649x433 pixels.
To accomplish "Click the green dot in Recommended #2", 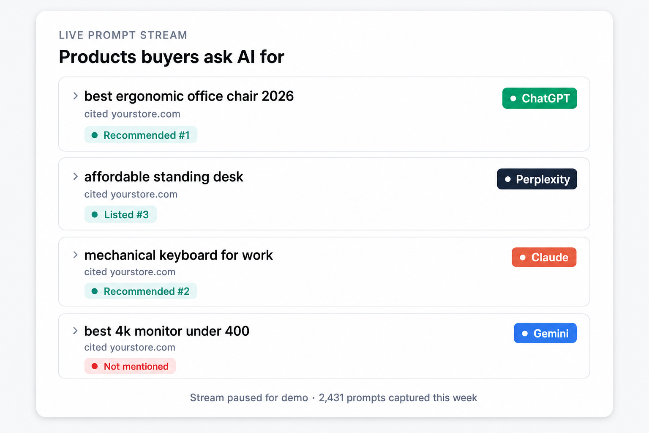I will [95, 291].
